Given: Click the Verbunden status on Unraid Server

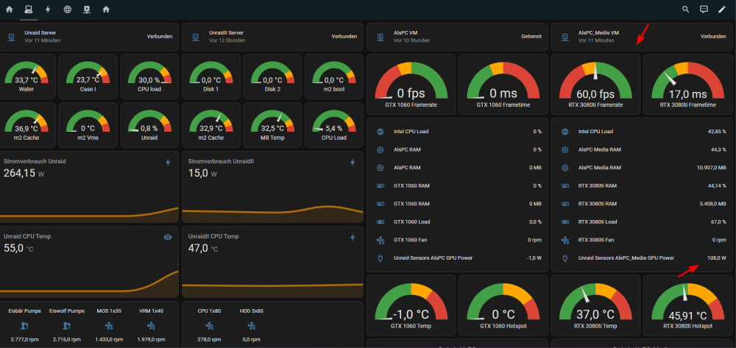Looking at the screenshot, I should (x=160, y=37).
